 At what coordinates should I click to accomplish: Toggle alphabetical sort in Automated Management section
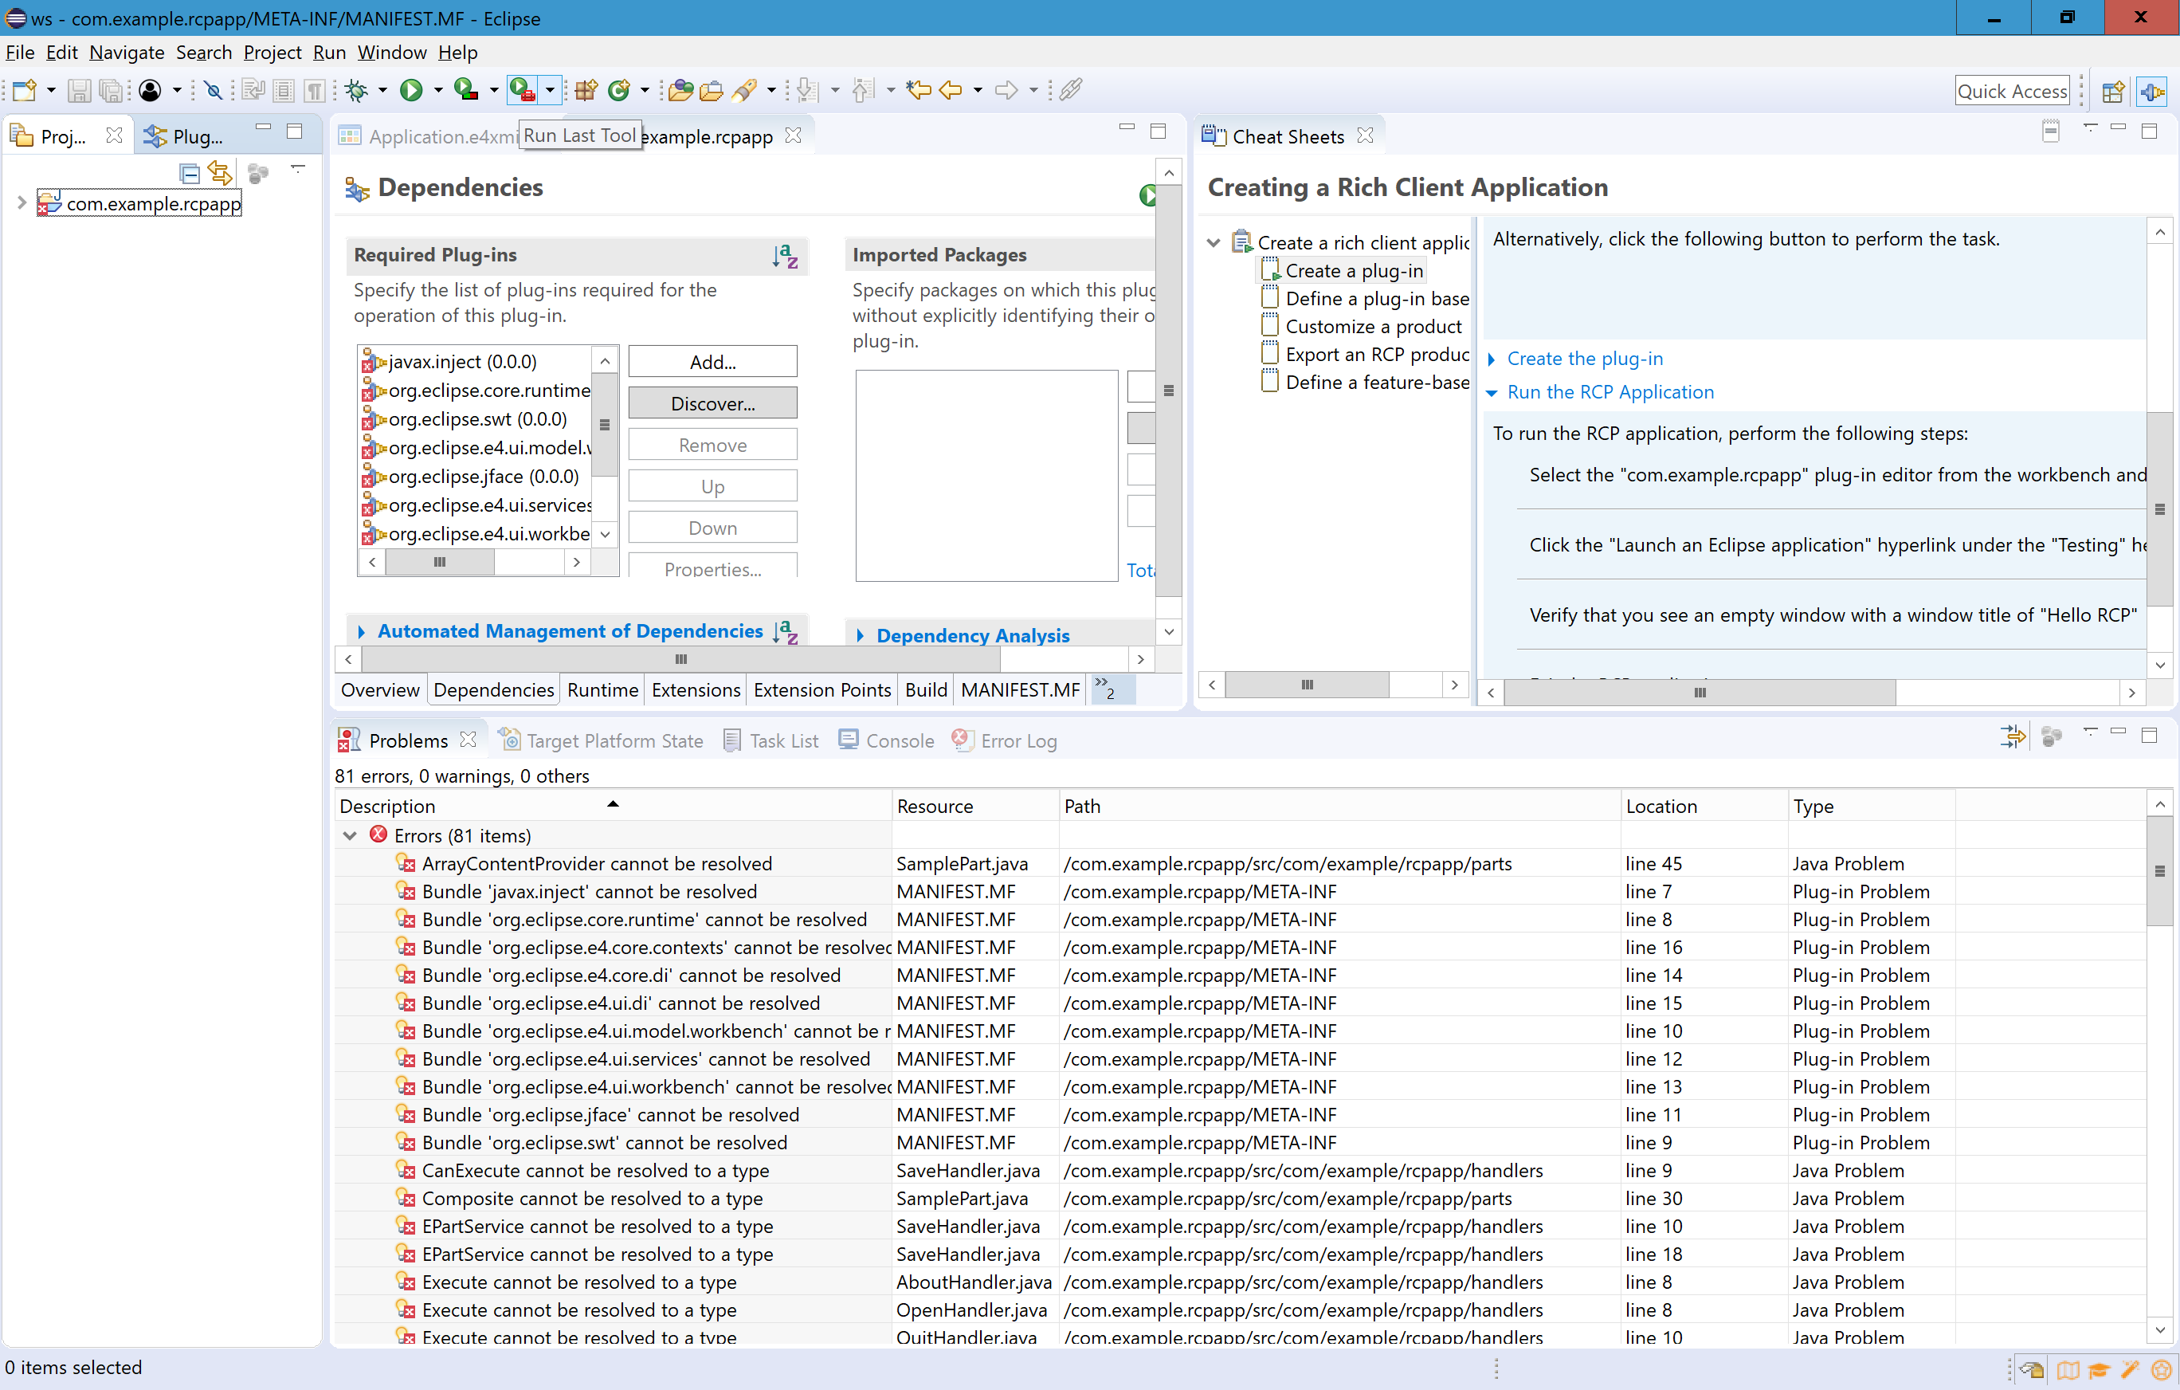[785, 631]
